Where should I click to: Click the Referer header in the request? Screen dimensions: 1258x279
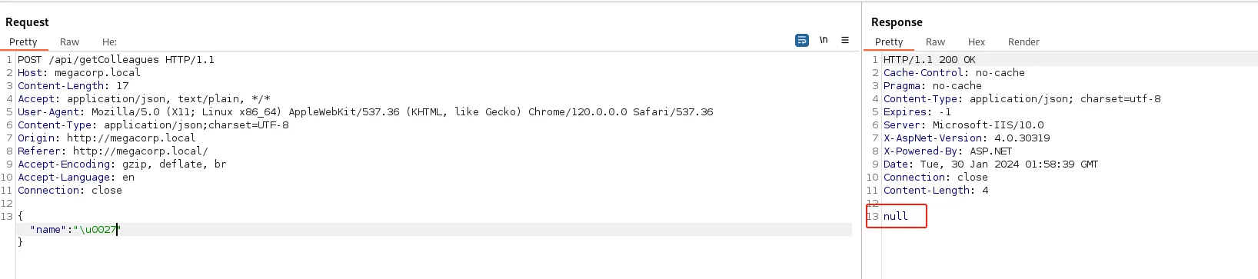(113, 151)
